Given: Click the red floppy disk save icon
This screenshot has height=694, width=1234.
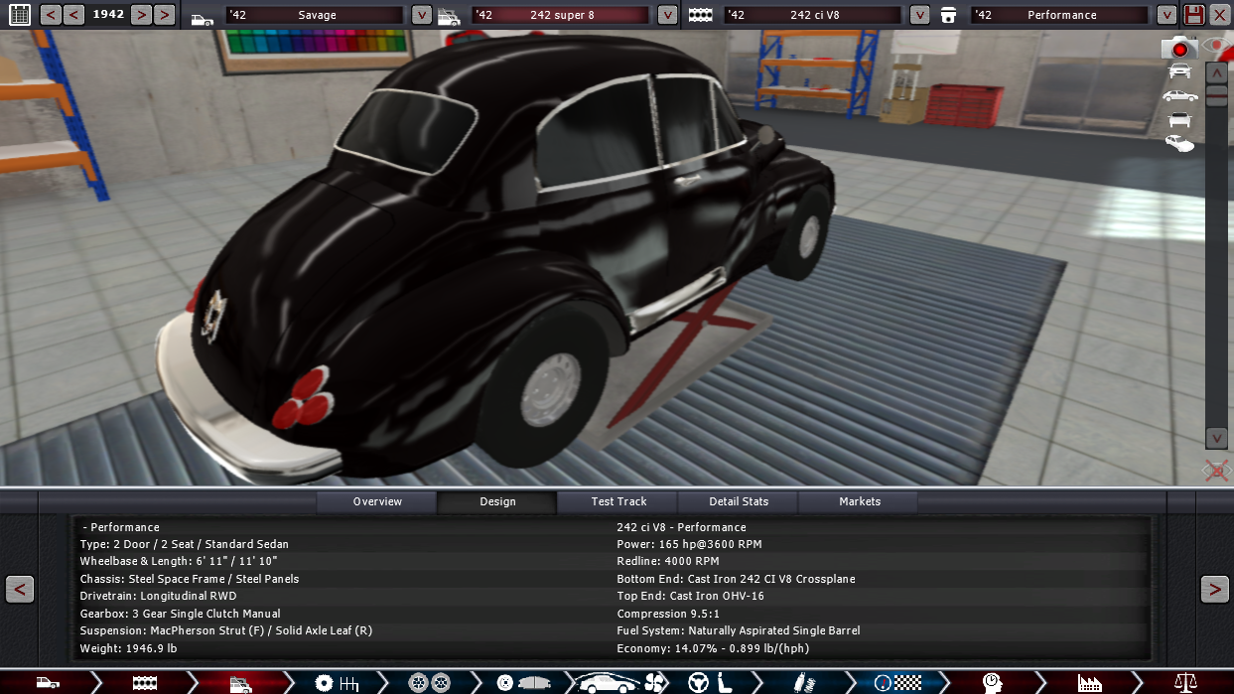Looking at the screenshot, I should (1194, 15).
